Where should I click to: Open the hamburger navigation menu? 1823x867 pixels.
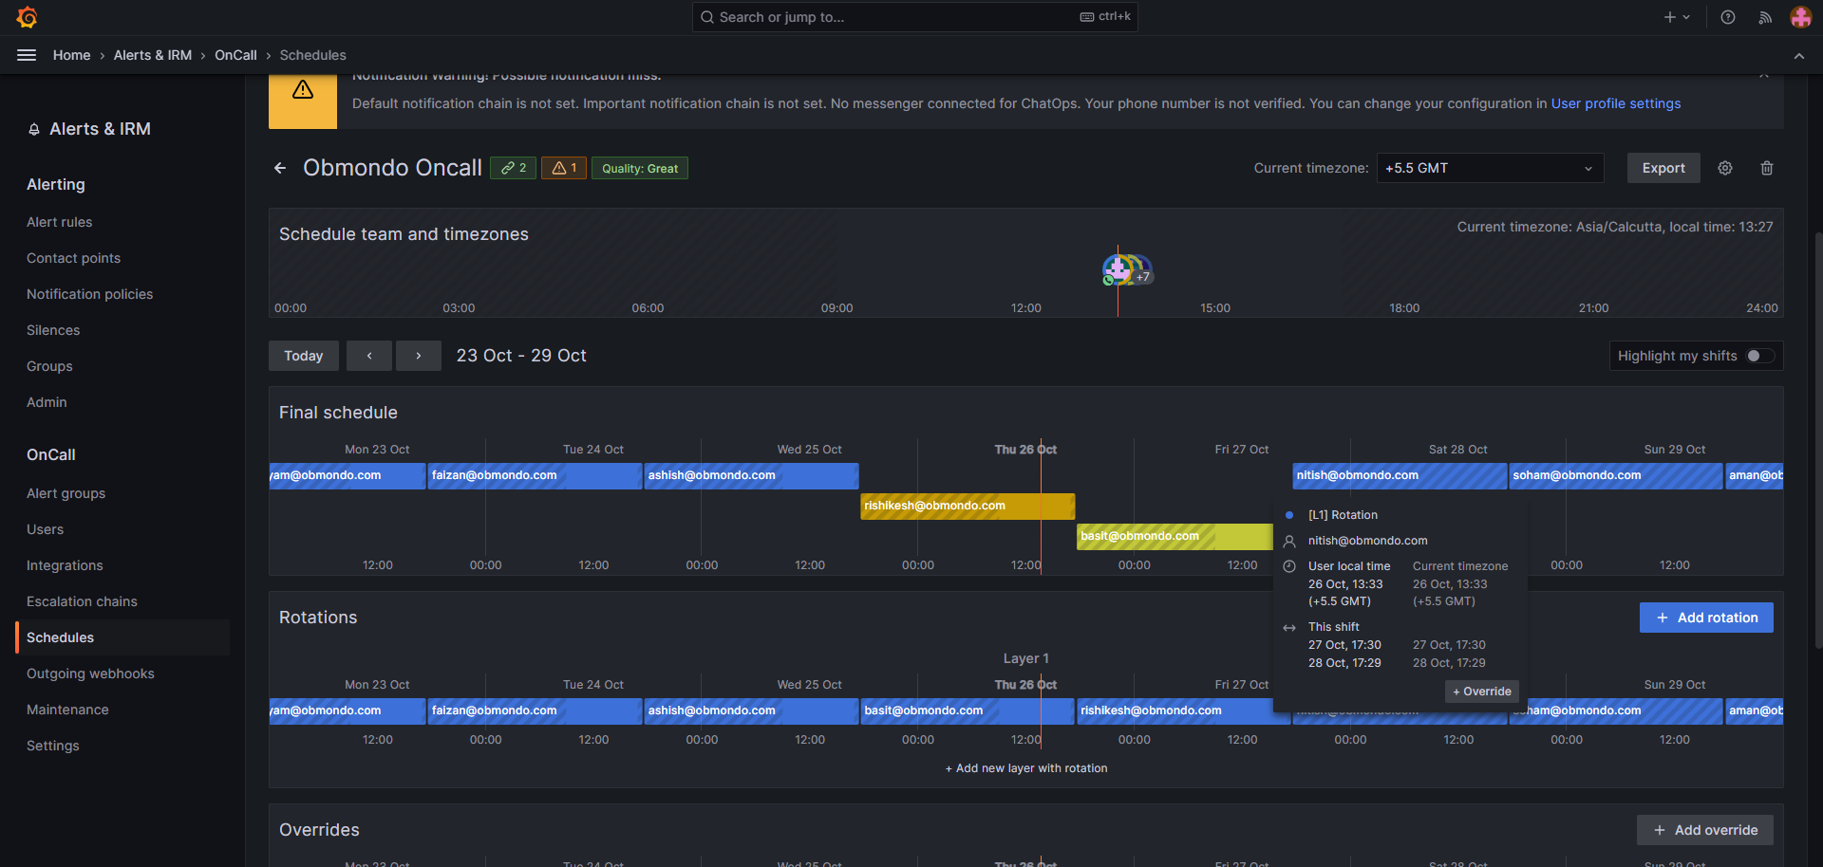[x=27, y=55]
